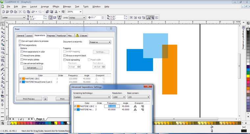Viewport: 250px width, 134px height.
Task: Select the Polygon tool in toolbox
Action: point(2,56)
